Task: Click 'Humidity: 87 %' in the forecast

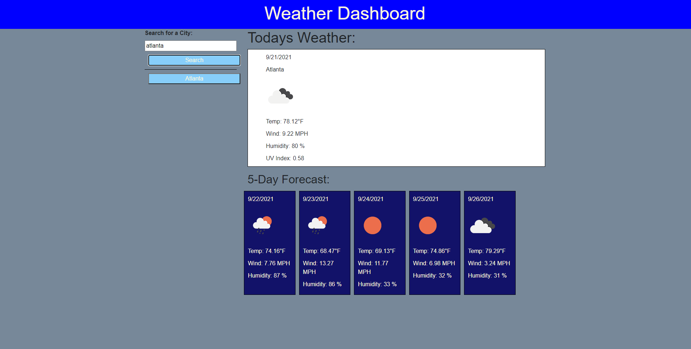Action: (x=267, y=275)
